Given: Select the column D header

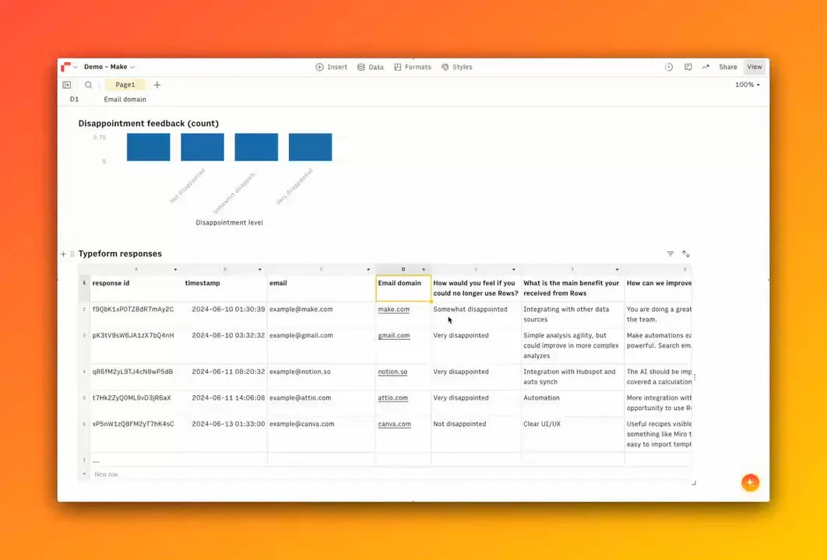Looking at the screenshot, I should (x=403, y=269).
